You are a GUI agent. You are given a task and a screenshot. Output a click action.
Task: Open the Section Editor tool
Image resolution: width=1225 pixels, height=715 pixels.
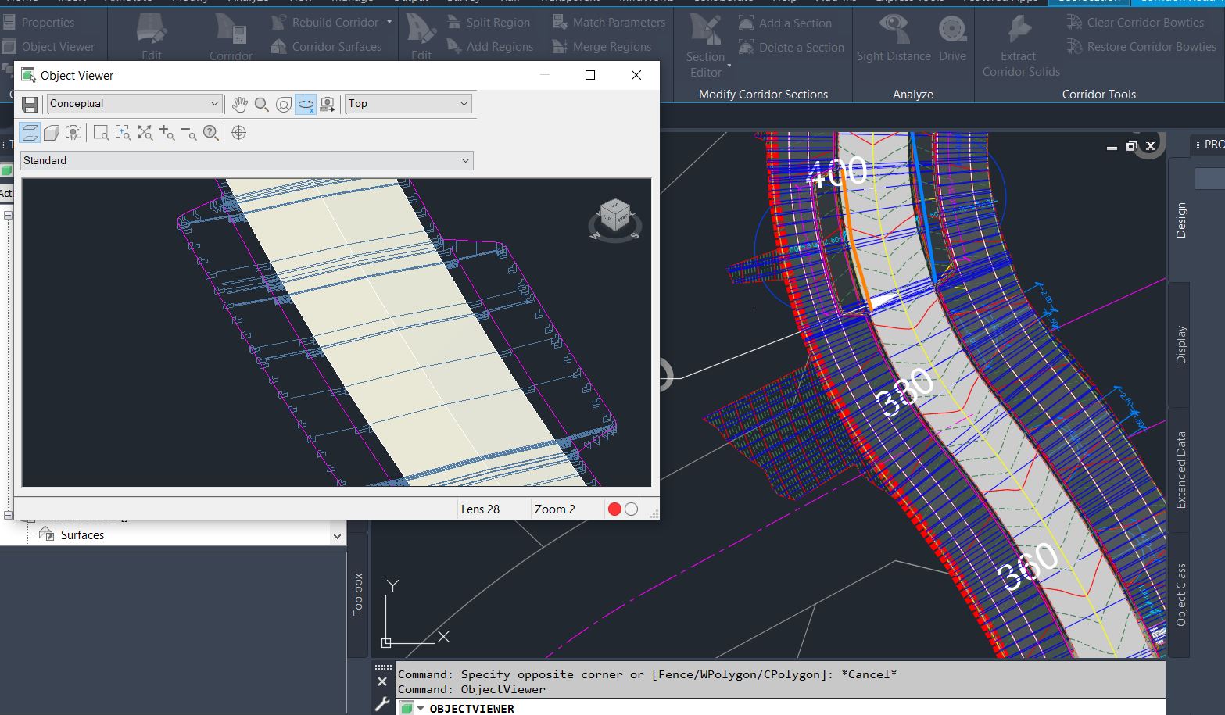click(706, 45)
